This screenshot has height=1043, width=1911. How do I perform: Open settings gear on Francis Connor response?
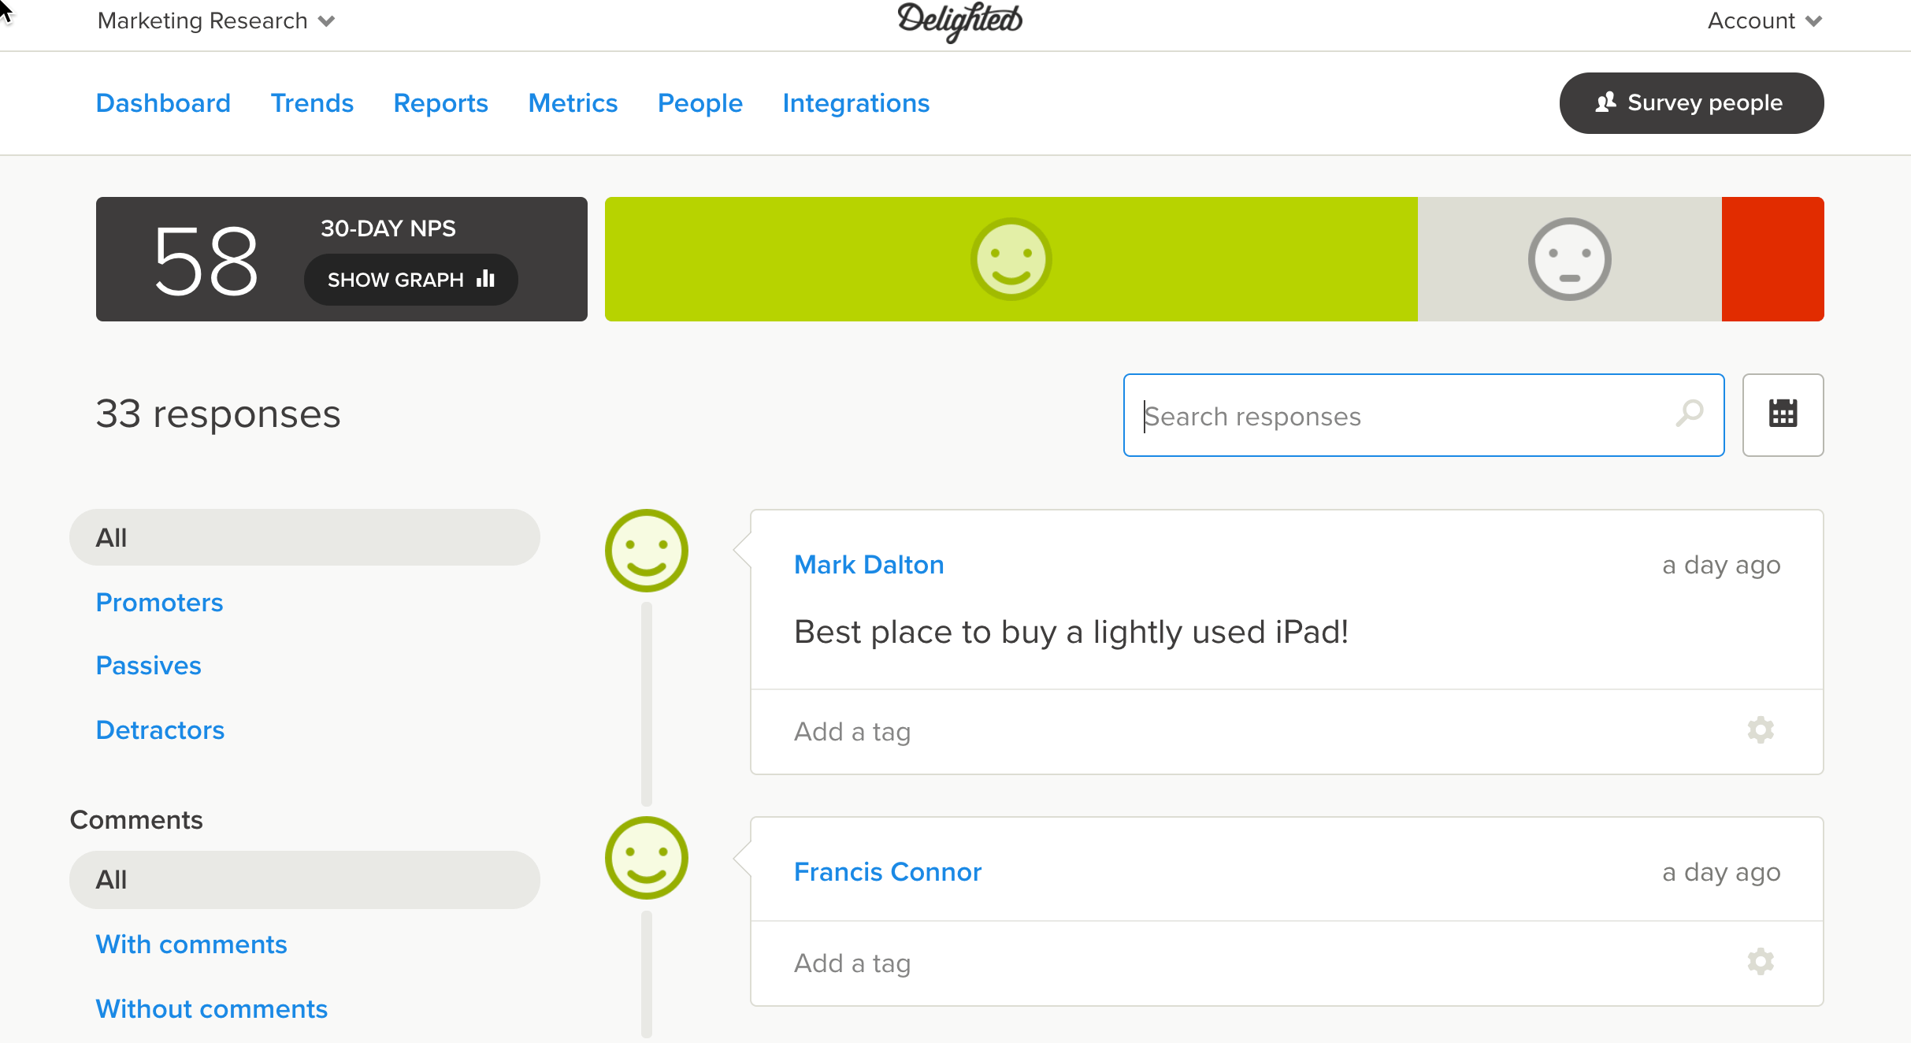click(1761, 961)
